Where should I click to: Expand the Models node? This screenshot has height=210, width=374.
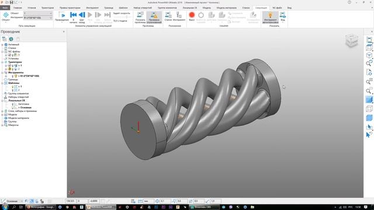point(2,114)
